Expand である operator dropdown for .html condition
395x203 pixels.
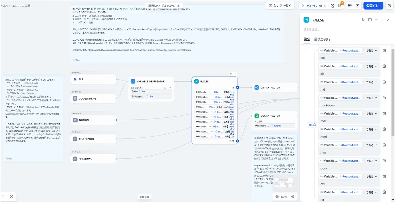pyautogui.click(x=372, y=129)
